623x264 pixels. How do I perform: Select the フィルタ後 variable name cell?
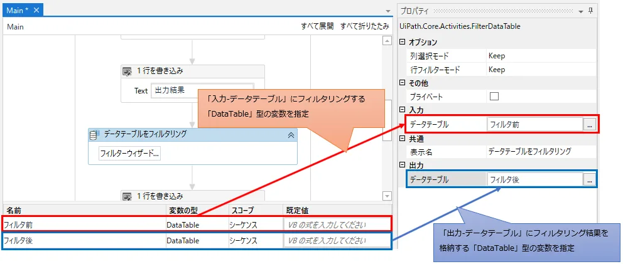[84, 241]
